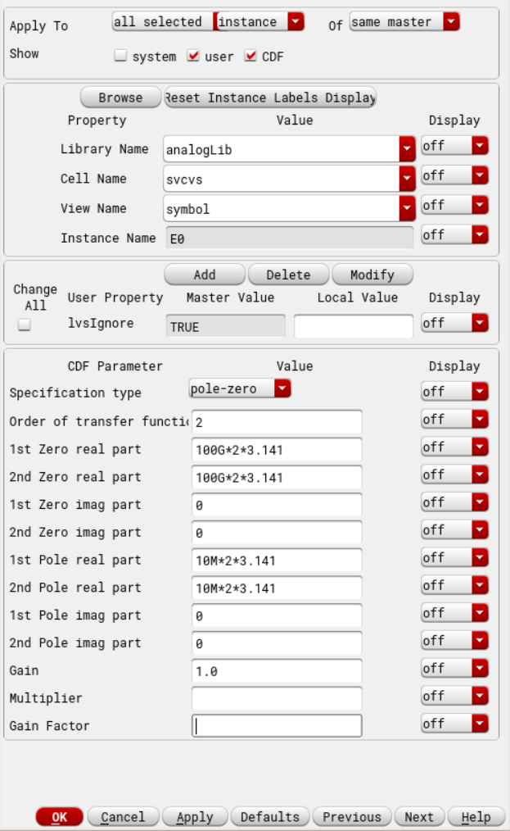Image resolution: width=510 pixels, height=831 pixels.
Task: Click the Modify user property button
Action: [x=372, y=275]
